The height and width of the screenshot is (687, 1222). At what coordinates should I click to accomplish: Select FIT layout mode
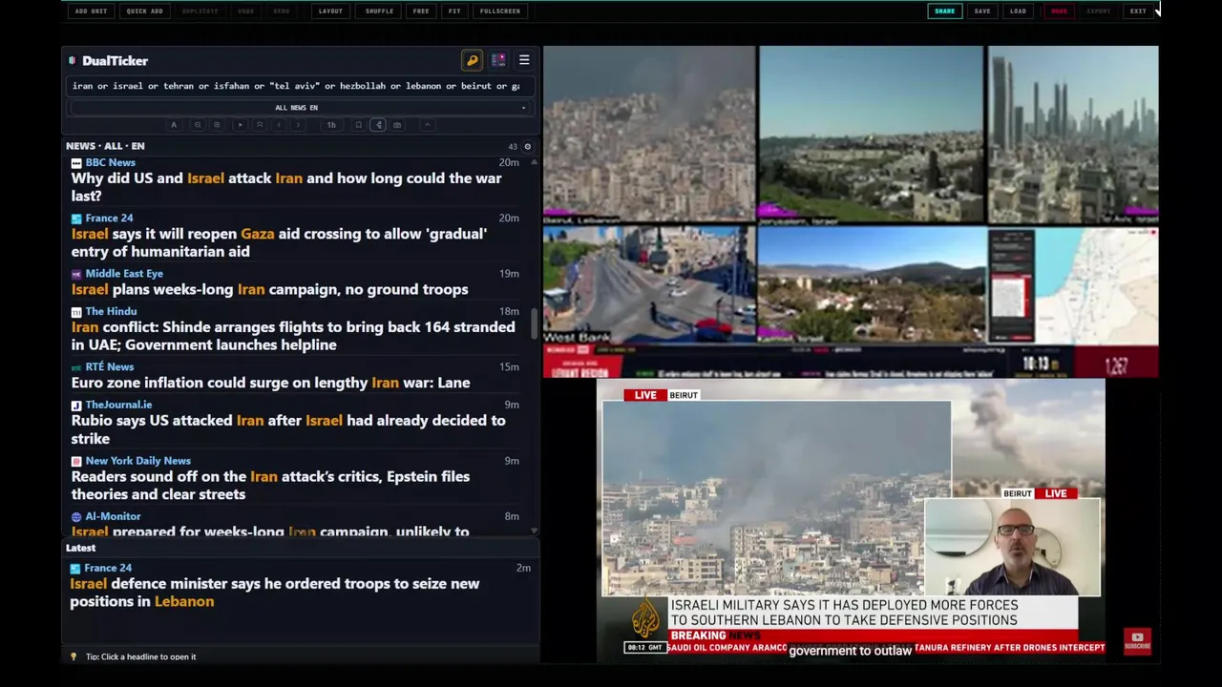[454, 11]
